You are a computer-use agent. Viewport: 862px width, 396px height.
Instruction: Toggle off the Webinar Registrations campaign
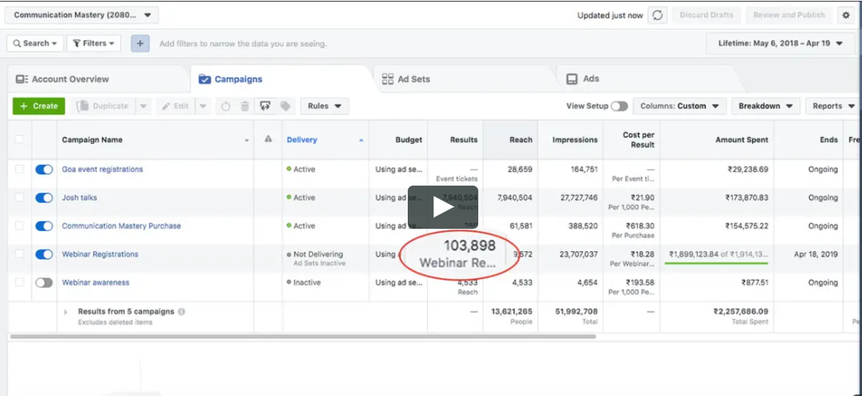pyautogui.click(x=44, y=254)
